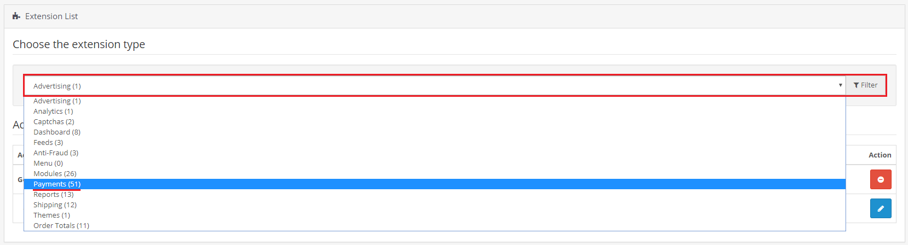Click the red uninstall minus button
The width and height of the screenshot is (908, 245).
click(x=880, y=179)
